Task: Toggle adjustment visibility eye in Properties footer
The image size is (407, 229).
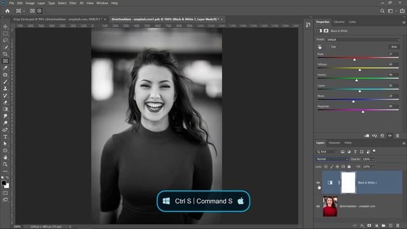Action: [390, 135]
